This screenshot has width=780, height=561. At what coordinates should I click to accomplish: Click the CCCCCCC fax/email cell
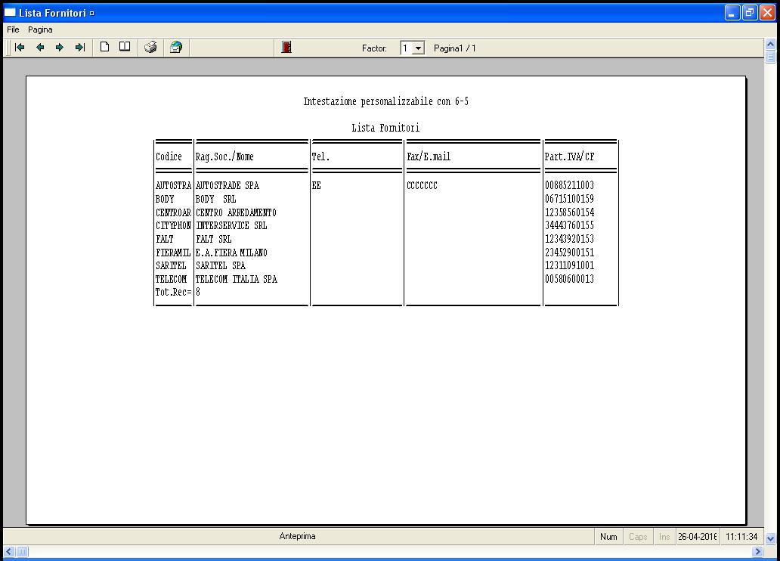coord(422,185)
